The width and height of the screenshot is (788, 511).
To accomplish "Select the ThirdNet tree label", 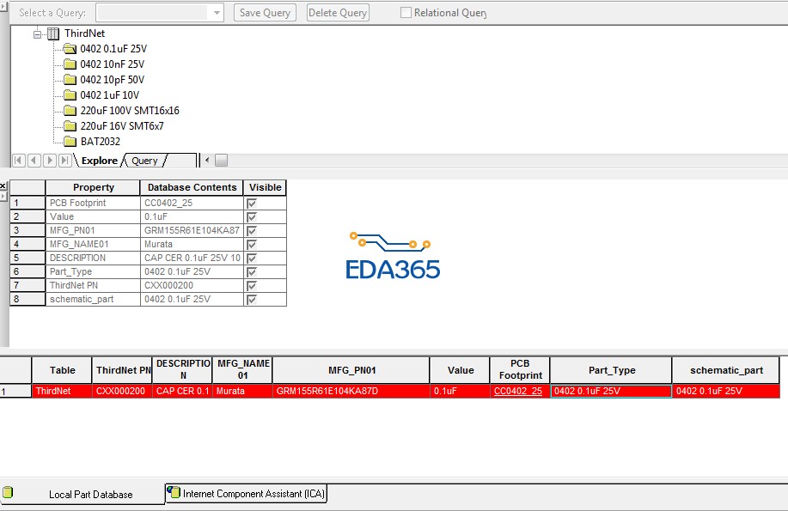I will pos(84,33).
